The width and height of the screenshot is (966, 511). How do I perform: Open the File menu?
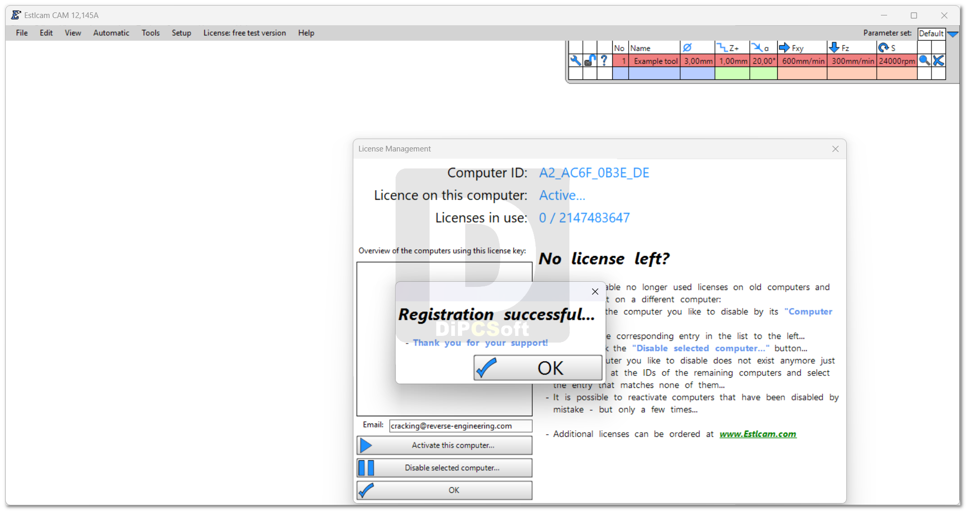pyautogui.click(x=22, y=33)
